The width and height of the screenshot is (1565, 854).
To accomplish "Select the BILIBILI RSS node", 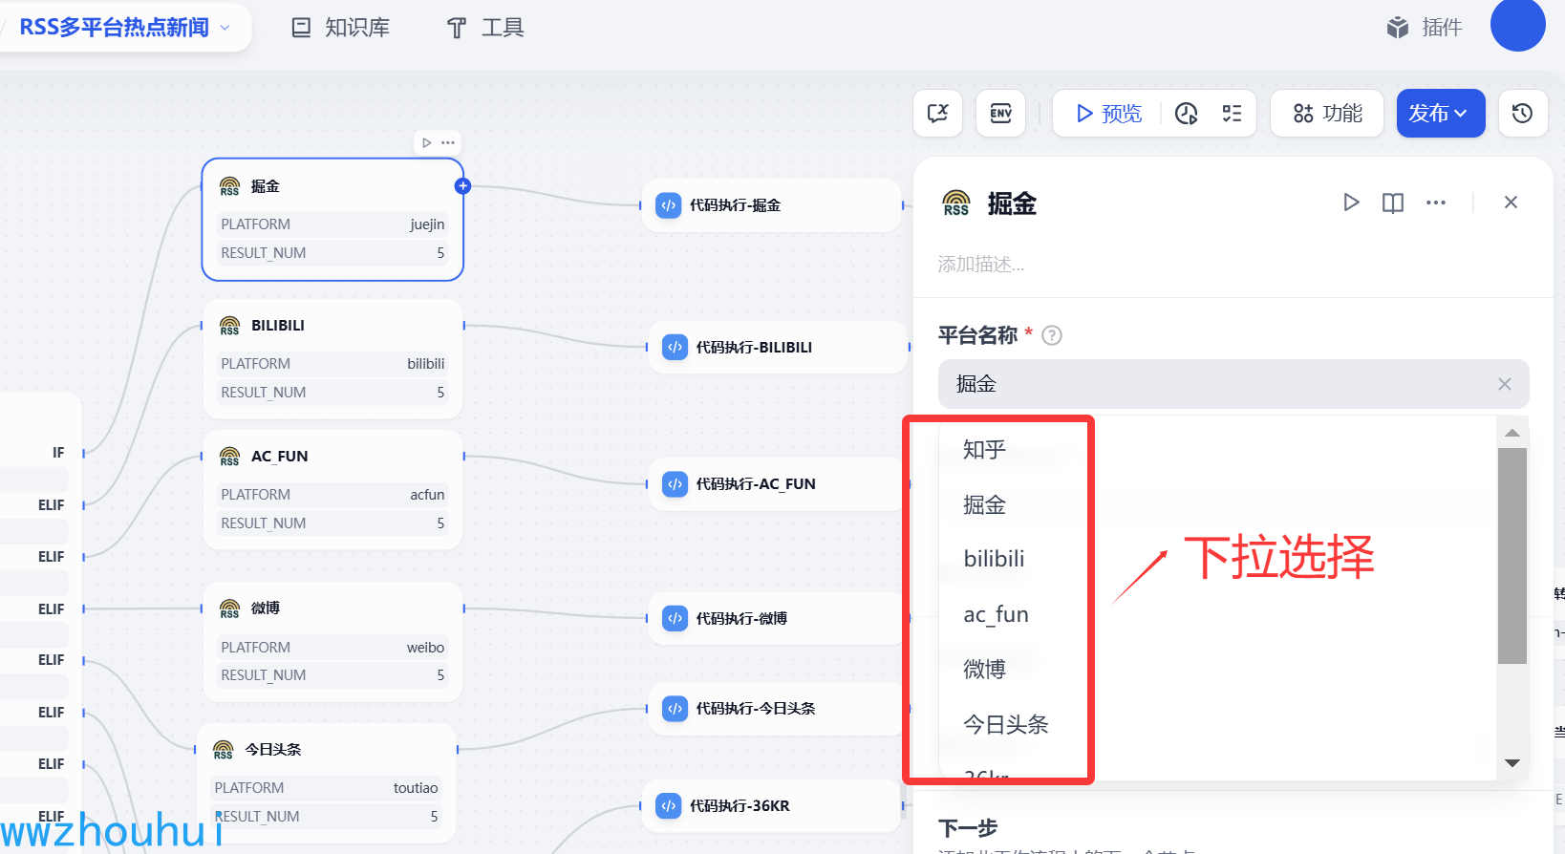I will pyautogui.click(x=332, y=359).
